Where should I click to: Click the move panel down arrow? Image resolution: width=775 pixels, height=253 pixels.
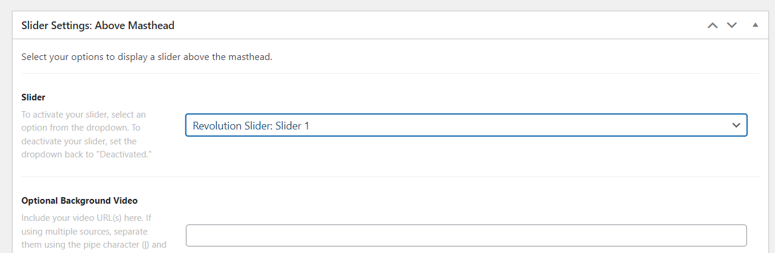(x=732, y=26)
